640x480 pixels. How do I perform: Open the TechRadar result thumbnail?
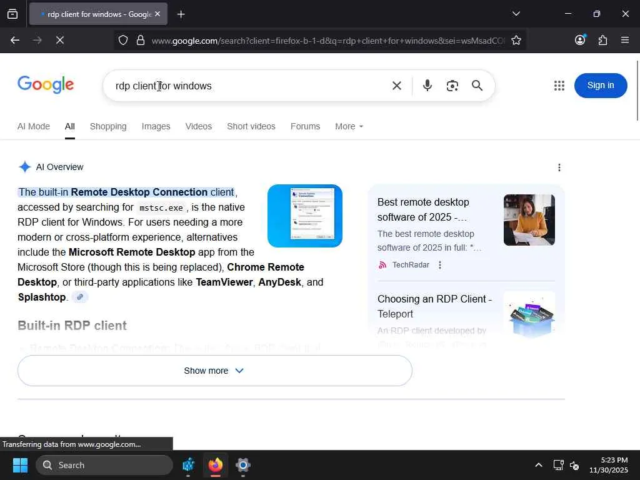[x=529, y=220]
